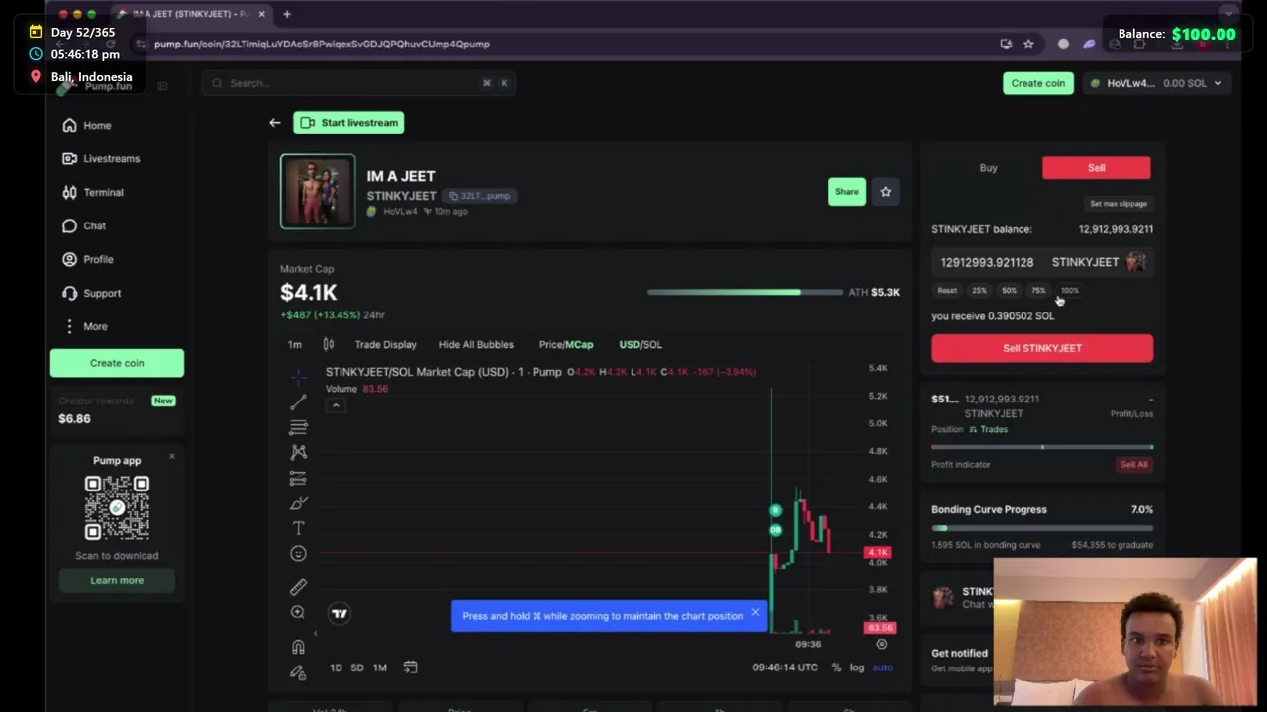
Task: Open Home in the sidebar
Action: point(87,125)
